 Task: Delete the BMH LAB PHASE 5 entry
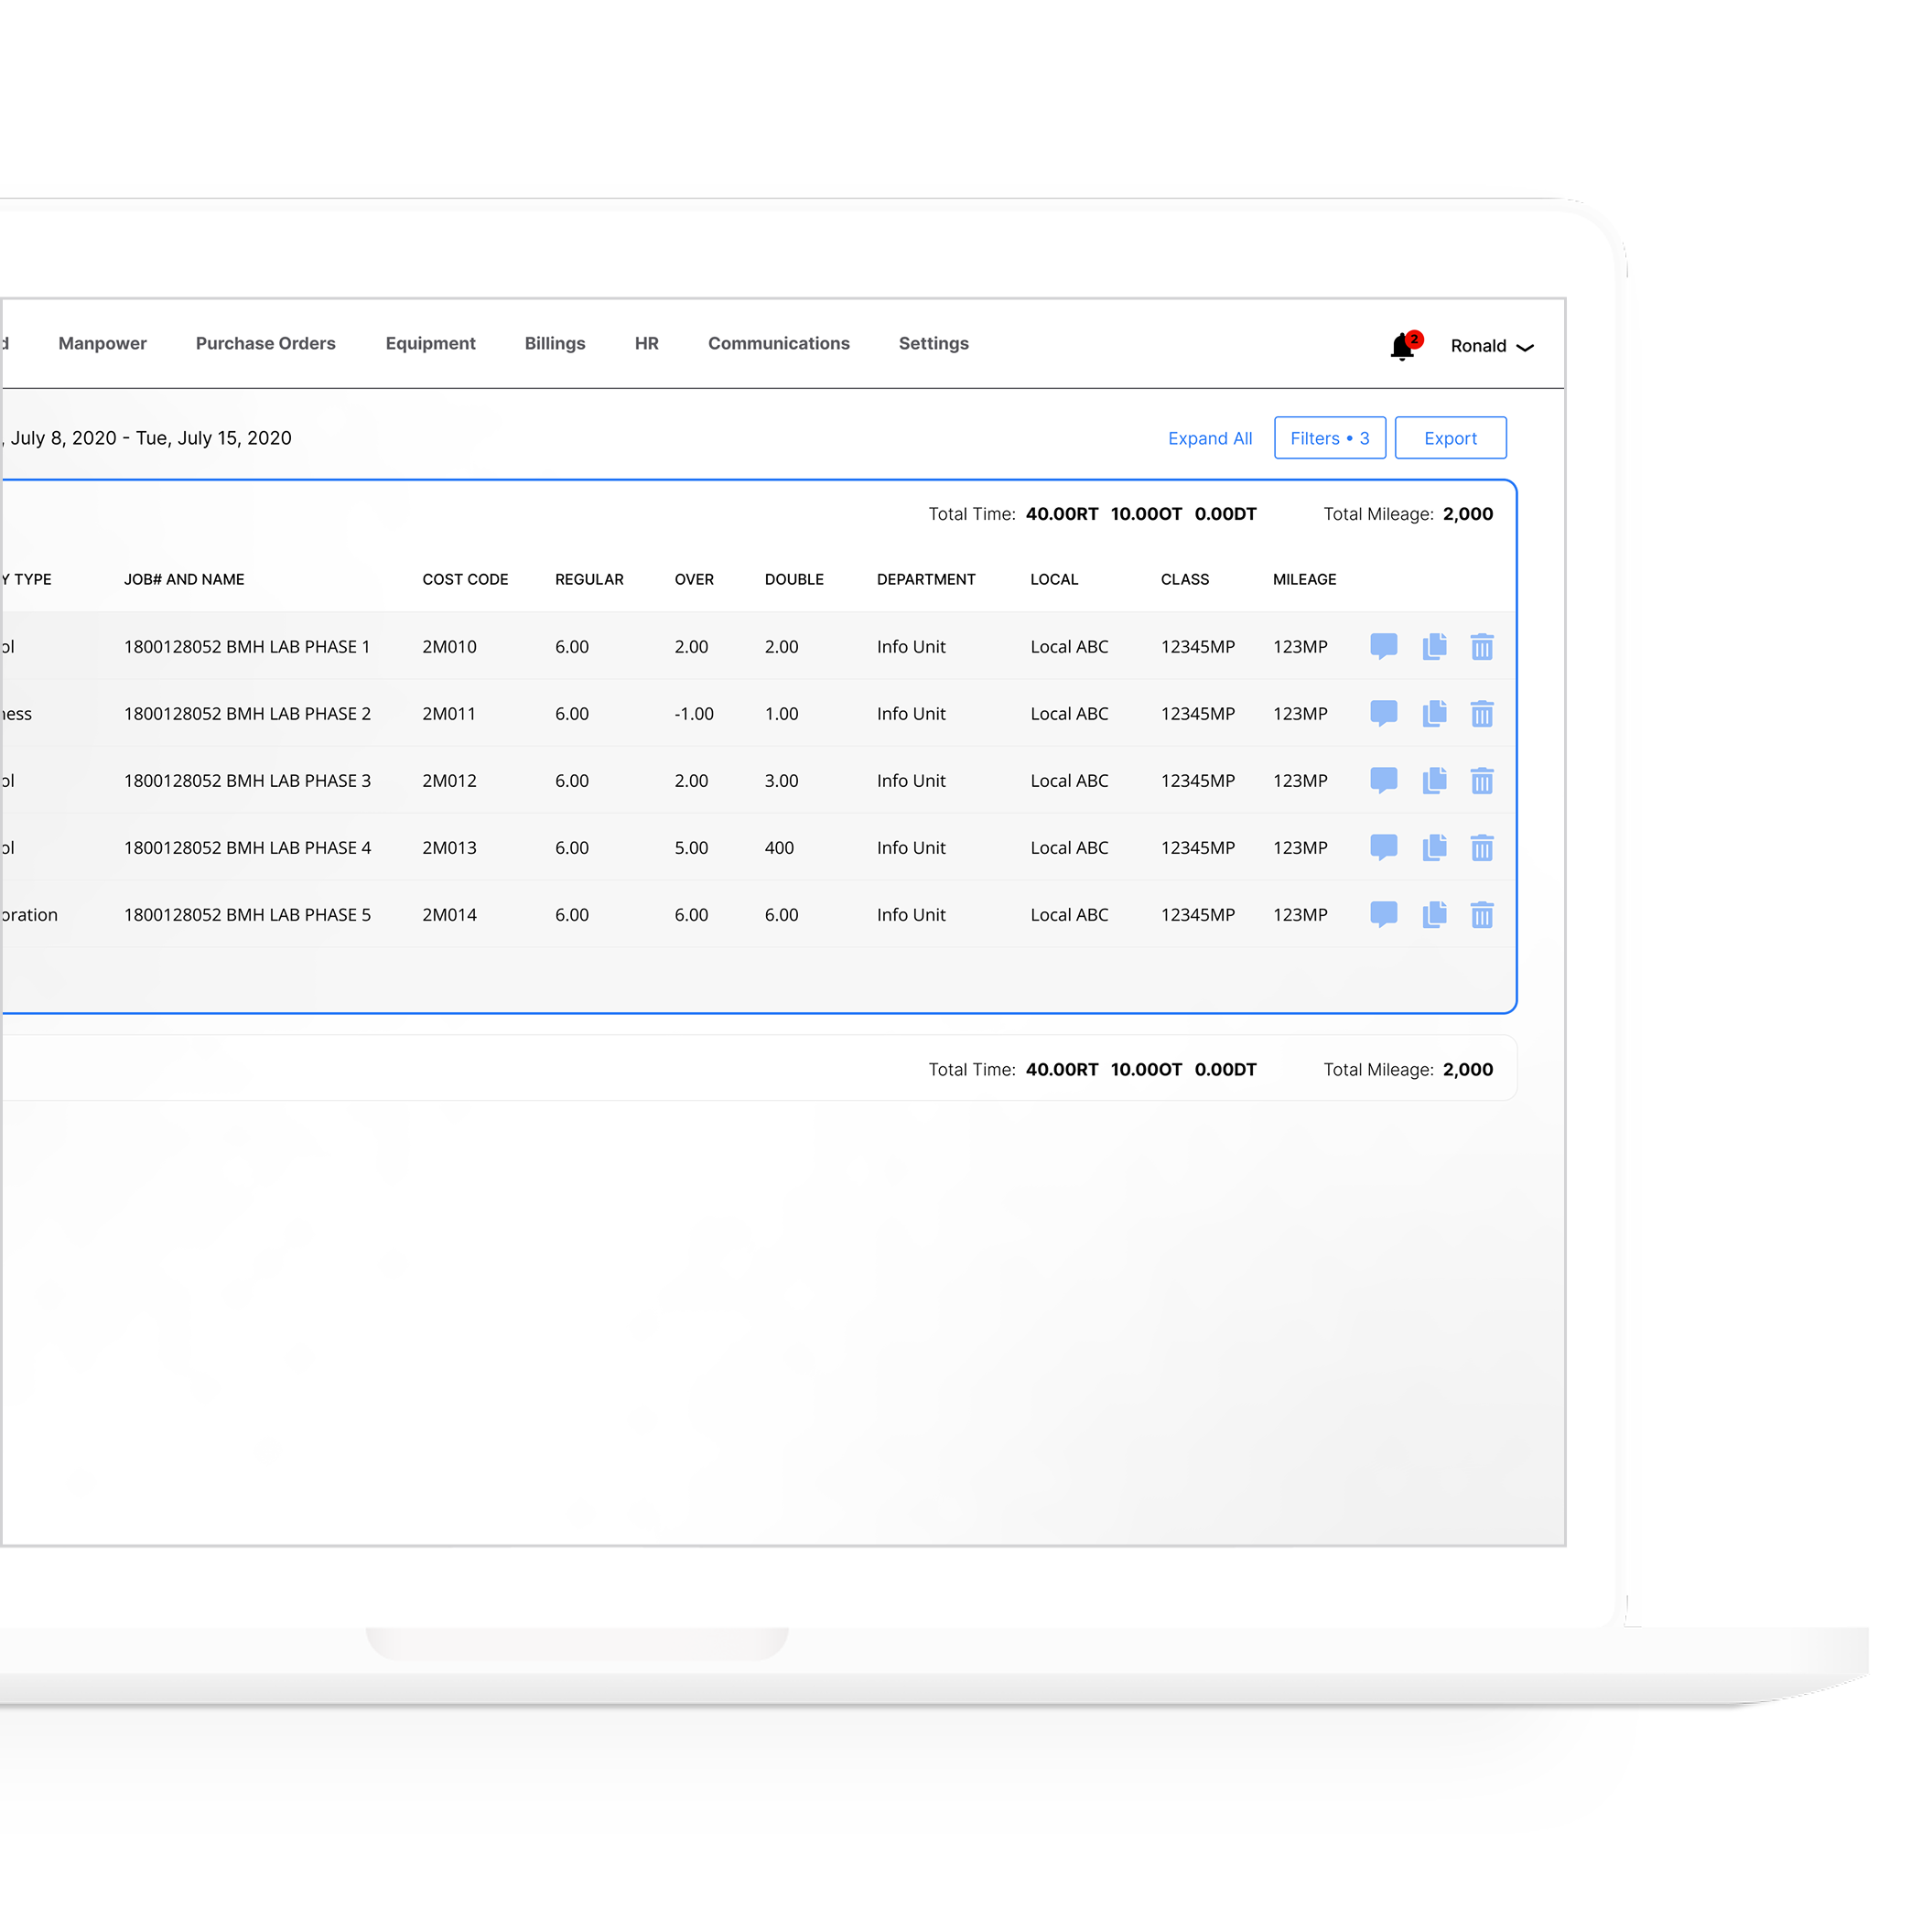pyautogui.click(x=1482, y=915)
